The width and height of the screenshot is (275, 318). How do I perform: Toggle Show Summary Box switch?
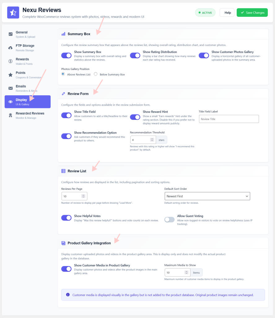(x=66, y=56)
